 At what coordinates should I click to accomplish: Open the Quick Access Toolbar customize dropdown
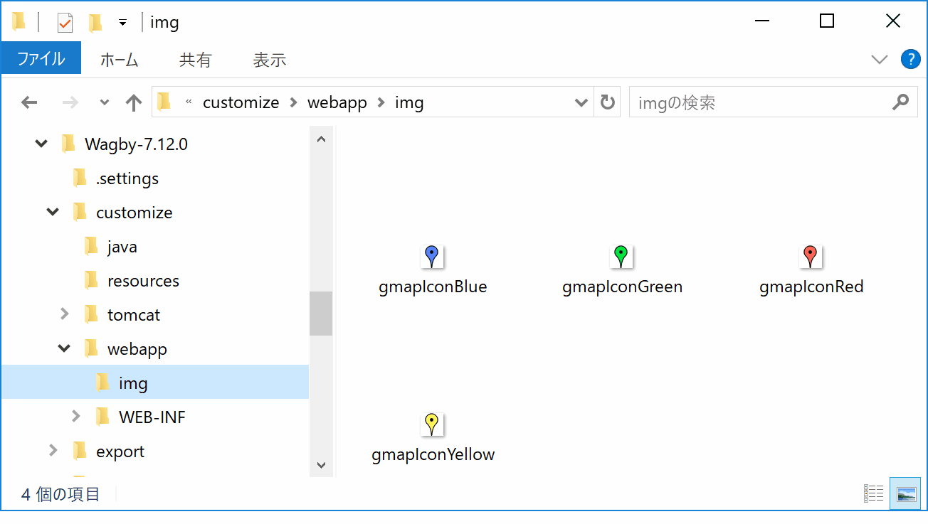point(122,23)
